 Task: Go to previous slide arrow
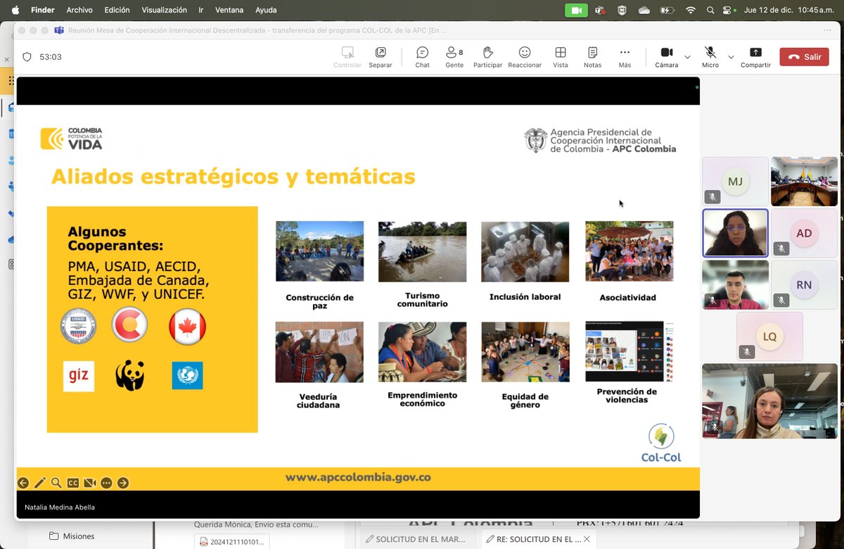[x=23, y=483]
